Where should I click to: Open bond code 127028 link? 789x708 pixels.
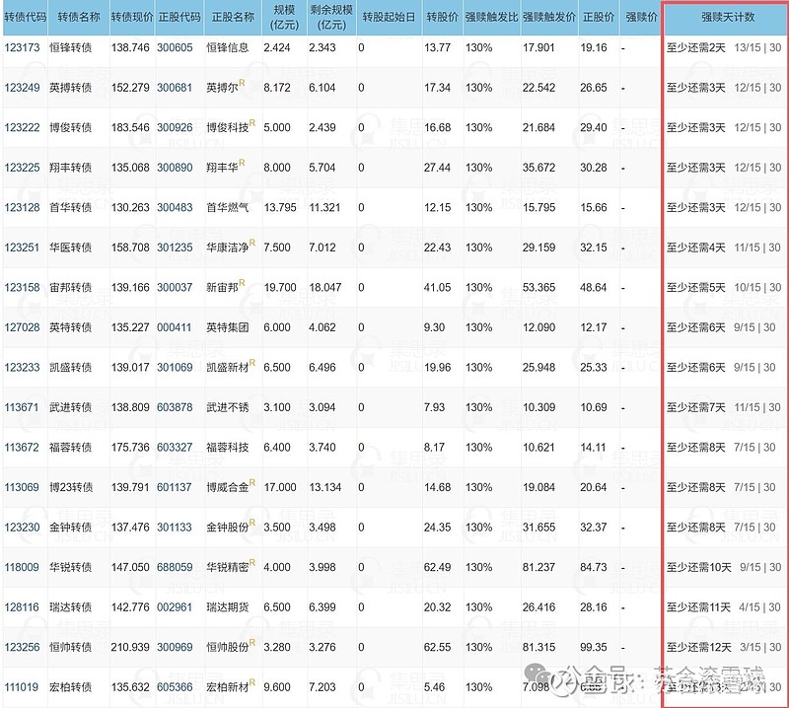(22, 327)
